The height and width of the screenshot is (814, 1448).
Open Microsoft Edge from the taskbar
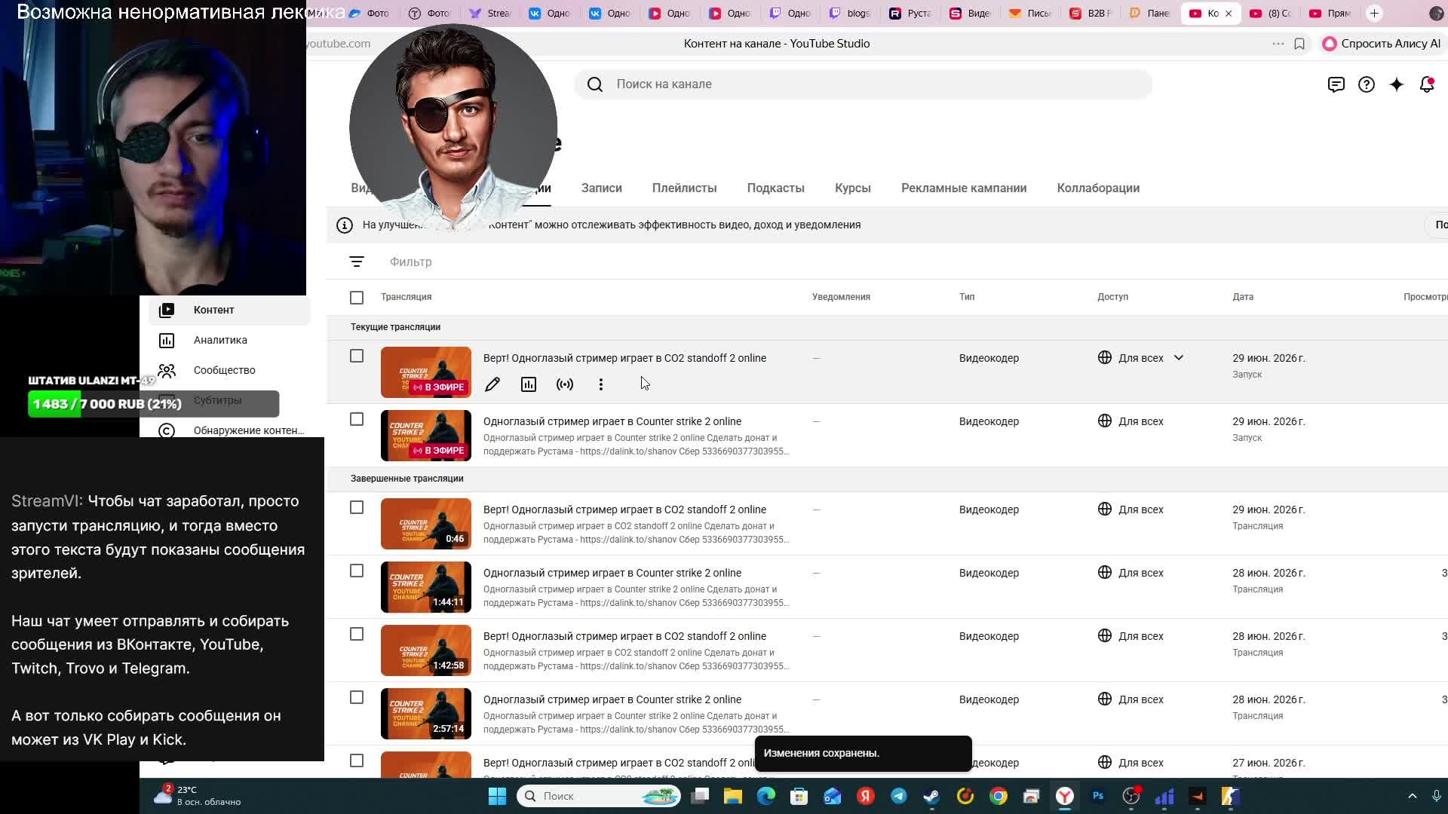[766, 796]
